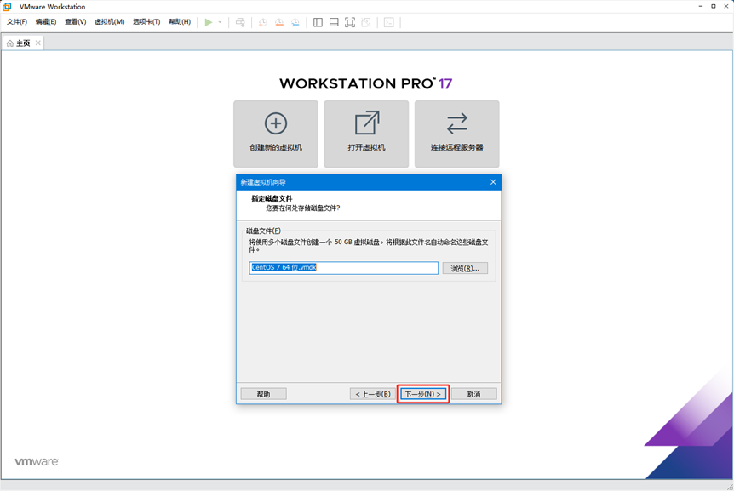Open the 查看(V) menu
Screen dimensions: 734x491
coord(76,22)
